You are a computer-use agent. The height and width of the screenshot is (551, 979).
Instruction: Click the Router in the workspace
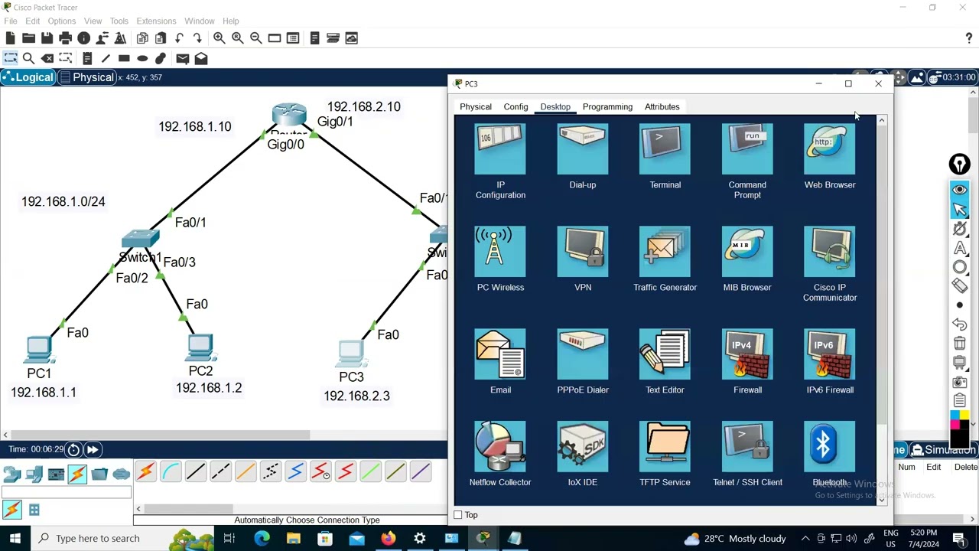point(289,116)
